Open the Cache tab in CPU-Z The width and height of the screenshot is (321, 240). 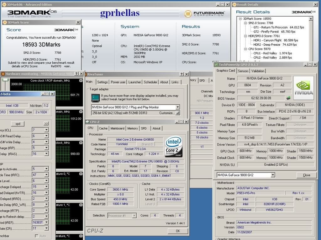[x=103, y=128]
